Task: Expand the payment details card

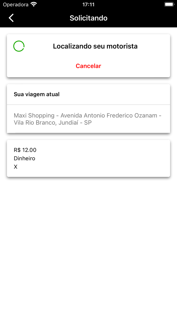Action: point(88,158)
